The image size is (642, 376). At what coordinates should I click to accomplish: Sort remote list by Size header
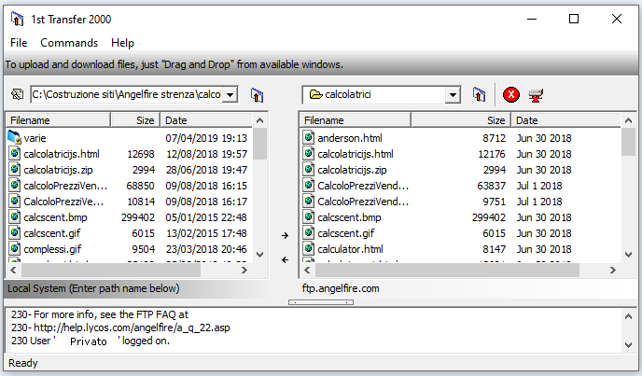[461, 120]
